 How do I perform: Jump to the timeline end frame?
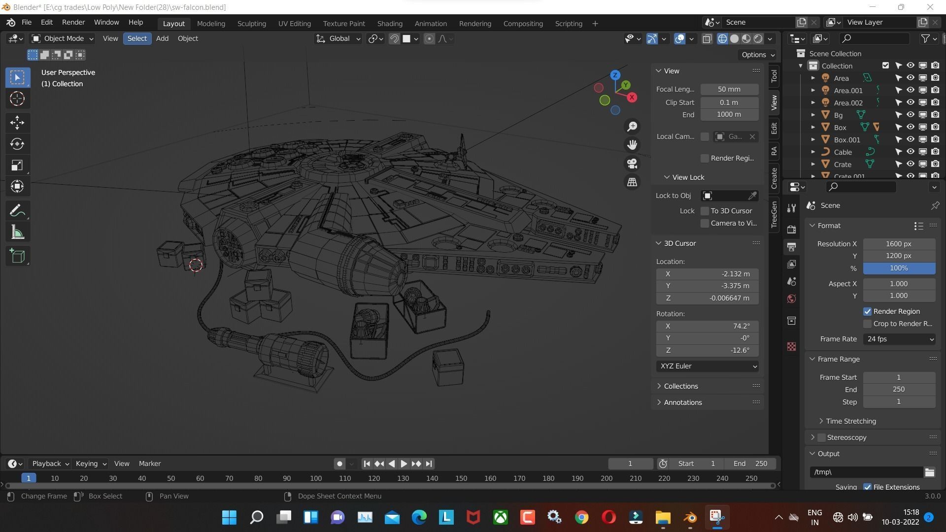[x=429, y=464]
